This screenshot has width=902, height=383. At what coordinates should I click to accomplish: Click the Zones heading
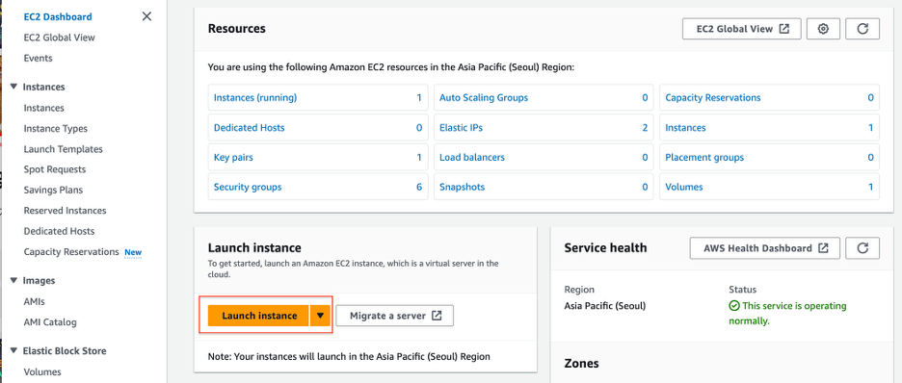pos(581,364)
